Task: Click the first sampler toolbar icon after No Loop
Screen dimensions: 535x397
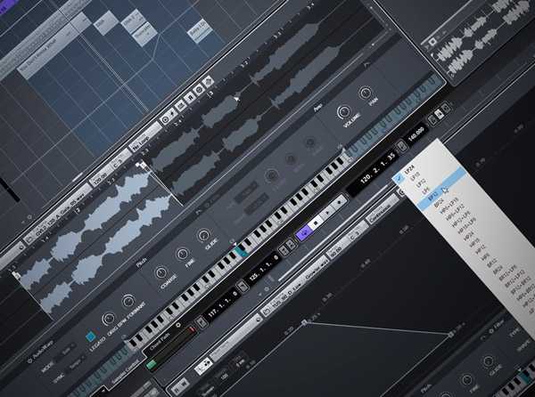Action: point(165,119)
